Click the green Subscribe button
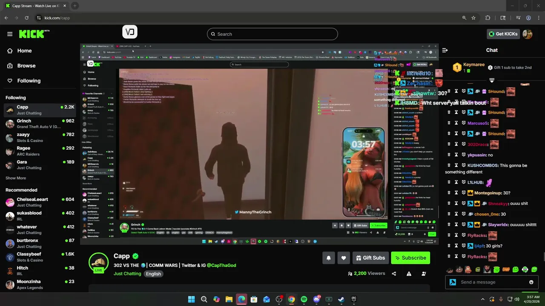This screenshot has width=545, height=306. tap(410, 258)
